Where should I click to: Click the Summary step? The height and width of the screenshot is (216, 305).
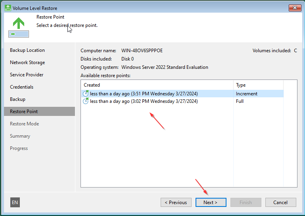[x=20, y=136]
